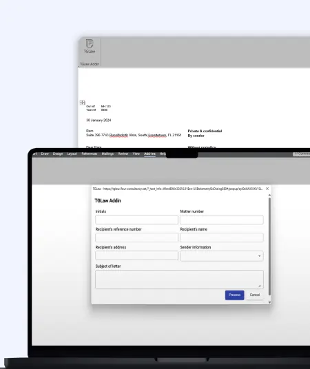
Task: Click the dialog scrollbar up arrow
Action: pyautogui.click(x=269, y=196)
